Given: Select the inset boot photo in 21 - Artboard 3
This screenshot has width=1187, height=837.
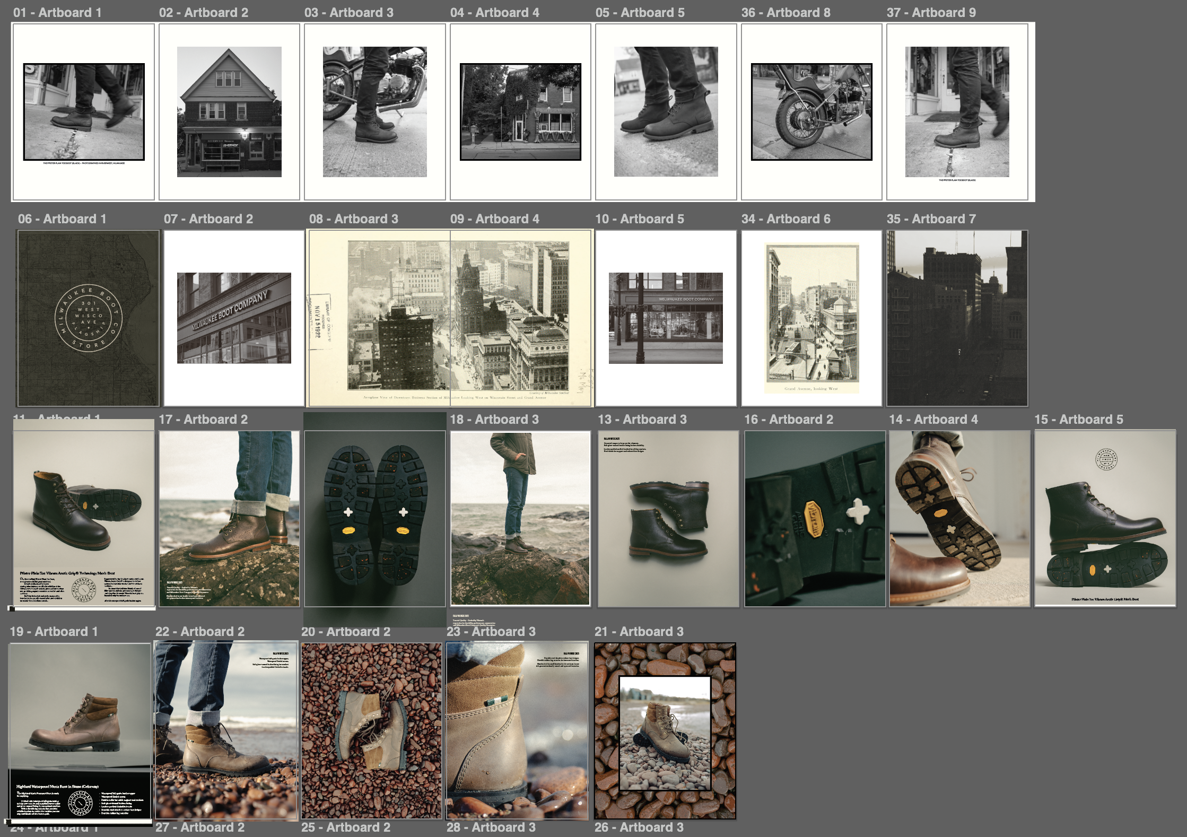Looking at the screenshot, I should pyautogui.click(x=665, y=733).
